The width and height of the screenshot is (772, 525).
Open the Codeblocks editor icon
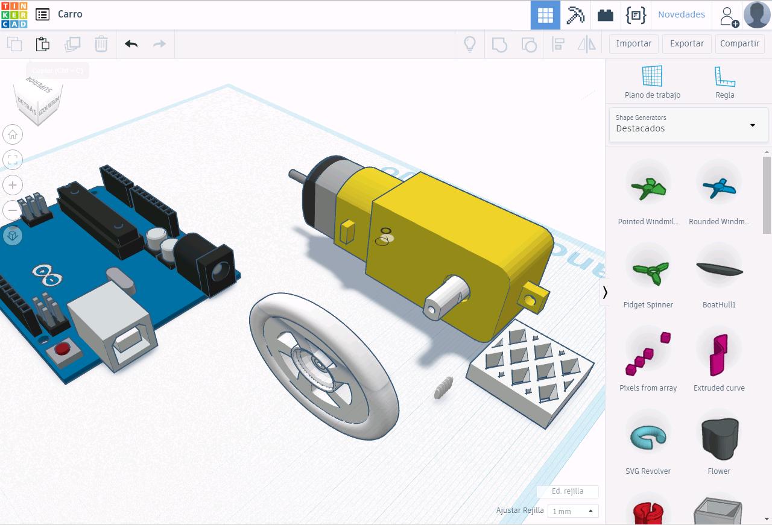click(x=635, y=14)
